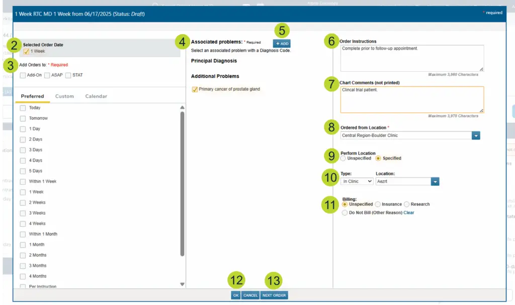Image resolution: width=515 pixels, height=305 pixels.
Task: Open the Type dropdown set to In Clinic
Action: tap(357, 182)
